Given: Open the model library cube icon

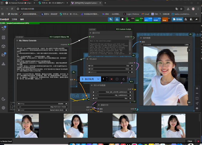Looking at the screenshot, I should 3,46.
